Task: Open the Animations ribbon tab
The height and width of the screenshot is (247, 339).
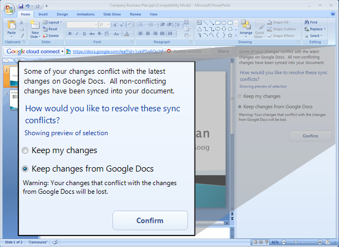Action: pos(84,14)
